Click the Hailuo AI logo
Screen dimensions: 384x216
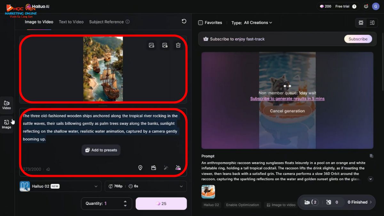tap(38, 6)
